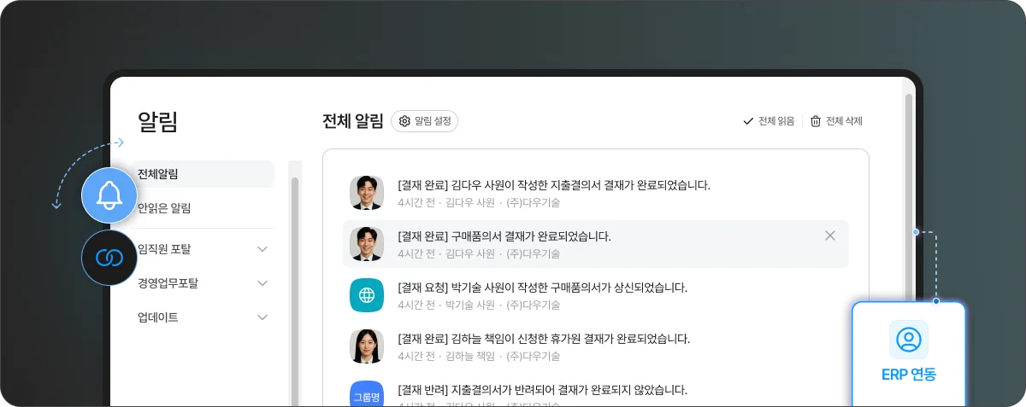1026x407 pixels.
Task: Open the 알림 설정 button
Action: pyautogui.click(x=425, y=121)
